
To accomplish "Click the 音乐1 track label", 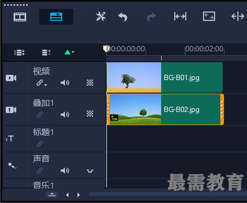I will (x=43, y=185).
